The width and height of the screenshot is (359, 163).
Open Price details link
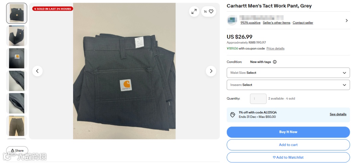[276, 48]
